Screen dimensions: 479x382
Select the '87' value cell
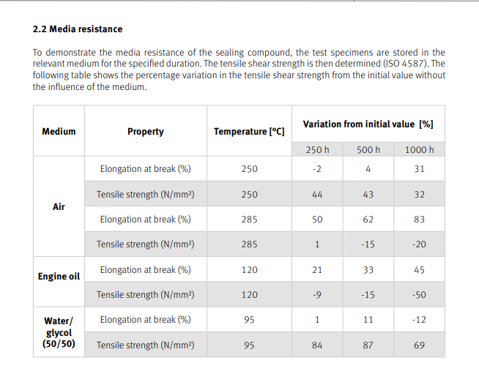tap(368, 345)
